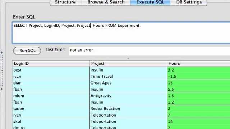Select the 'mlom' LoginID cell

51,96
